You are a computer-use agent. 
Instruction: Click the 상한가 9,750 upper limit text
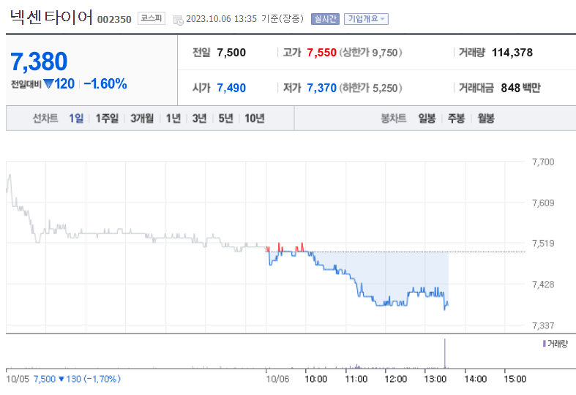coord(370,53)
